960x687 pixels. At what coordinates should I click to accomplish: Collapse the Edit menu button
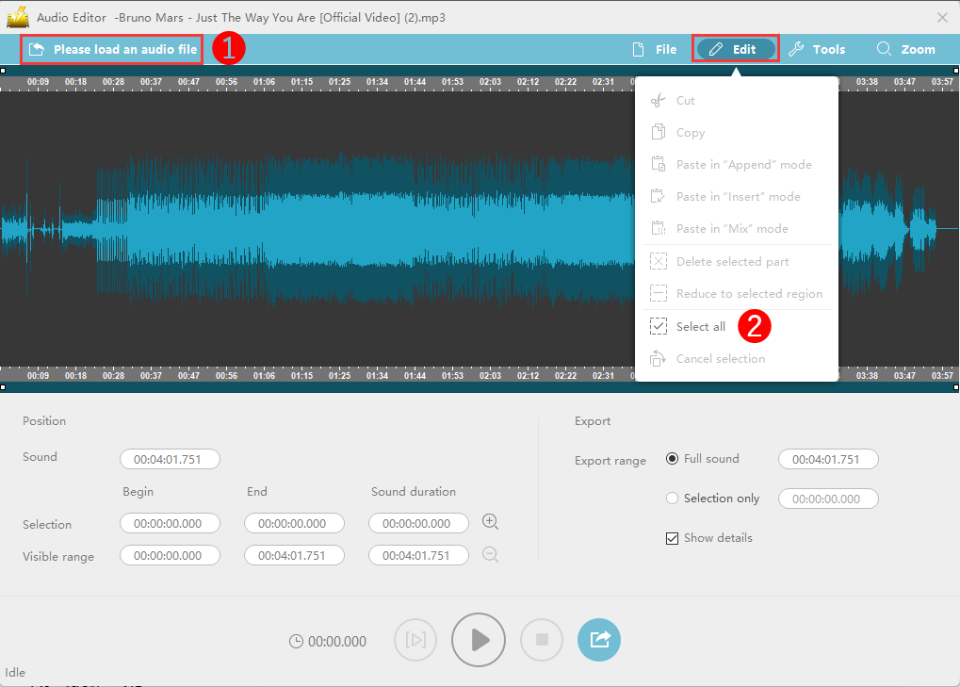[735, 49]
